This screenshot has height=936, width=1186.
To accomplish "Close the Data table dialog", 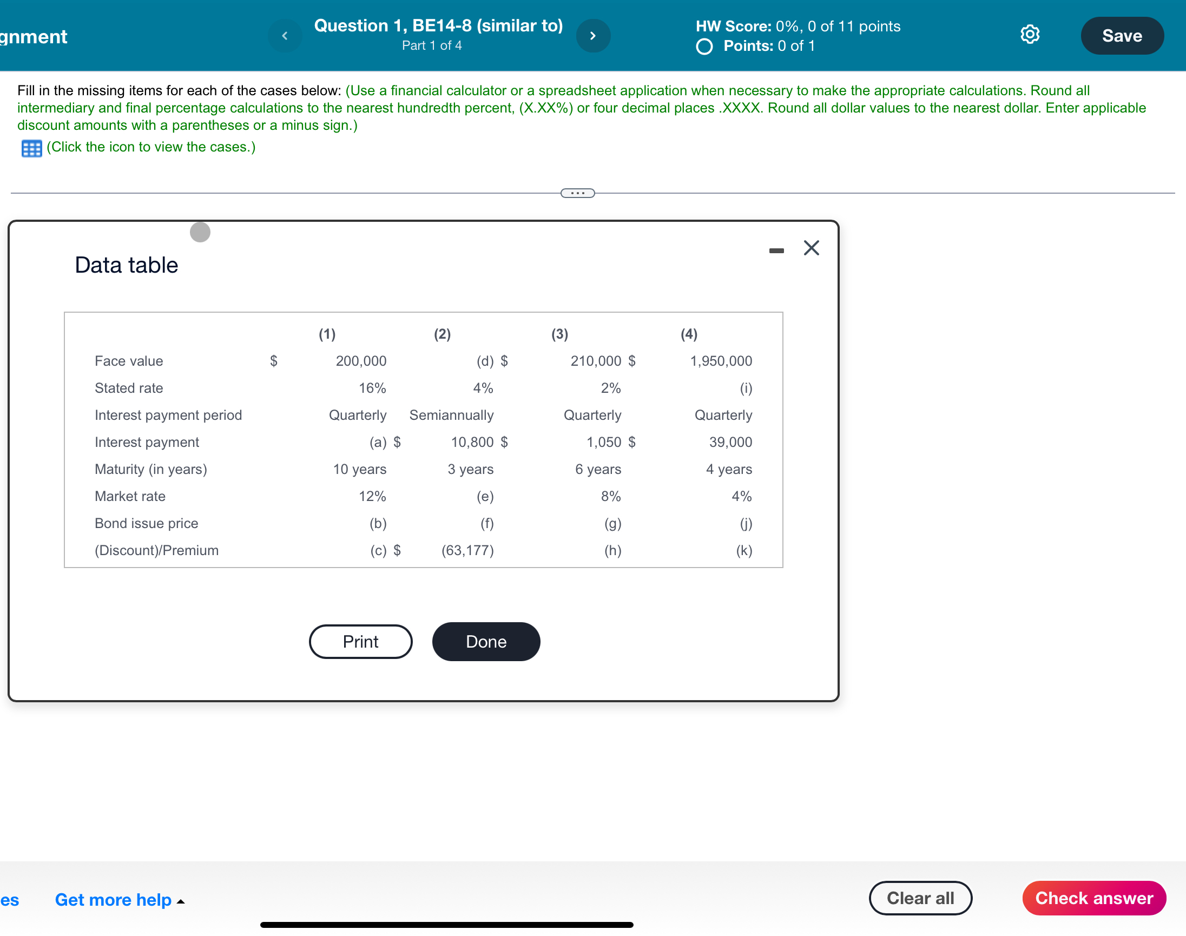I will pyautogui.click(x=811, y=248).
